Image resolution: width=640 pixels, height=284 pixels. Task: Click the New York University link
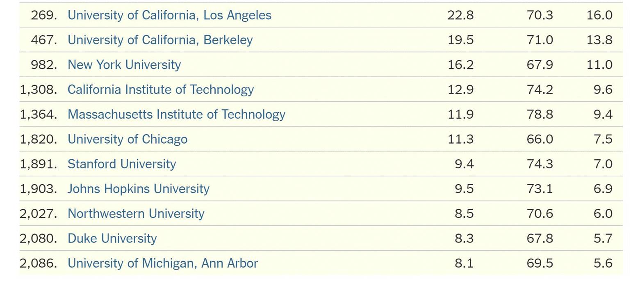pos(124,65)
